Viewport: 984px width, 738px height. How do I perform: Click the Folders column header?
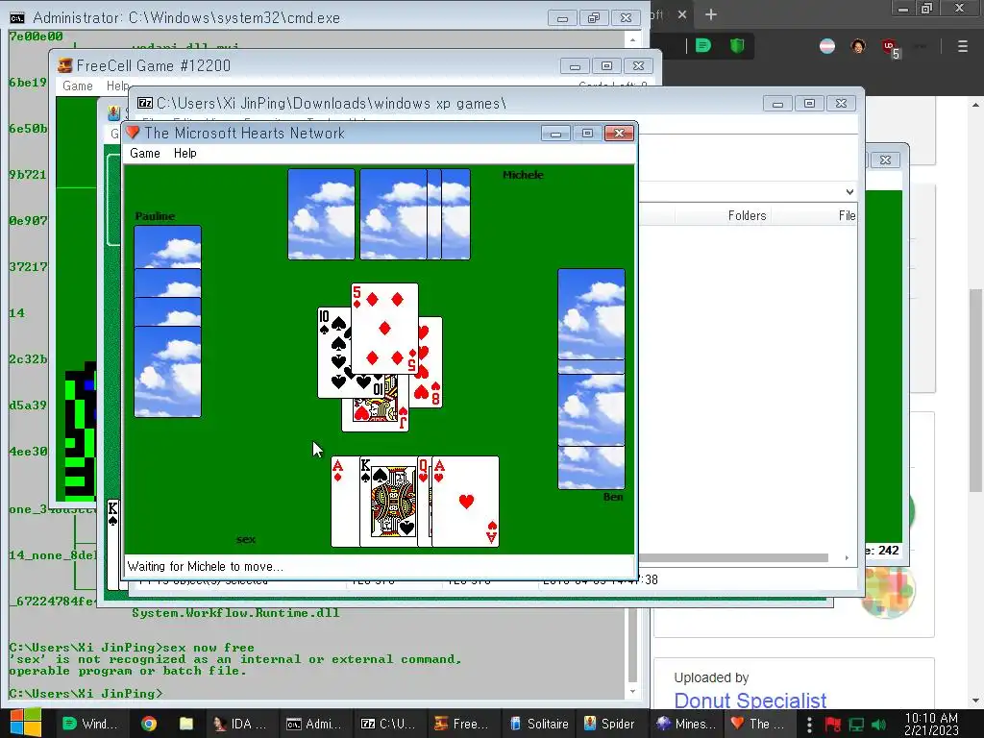(x=747, y=216)
